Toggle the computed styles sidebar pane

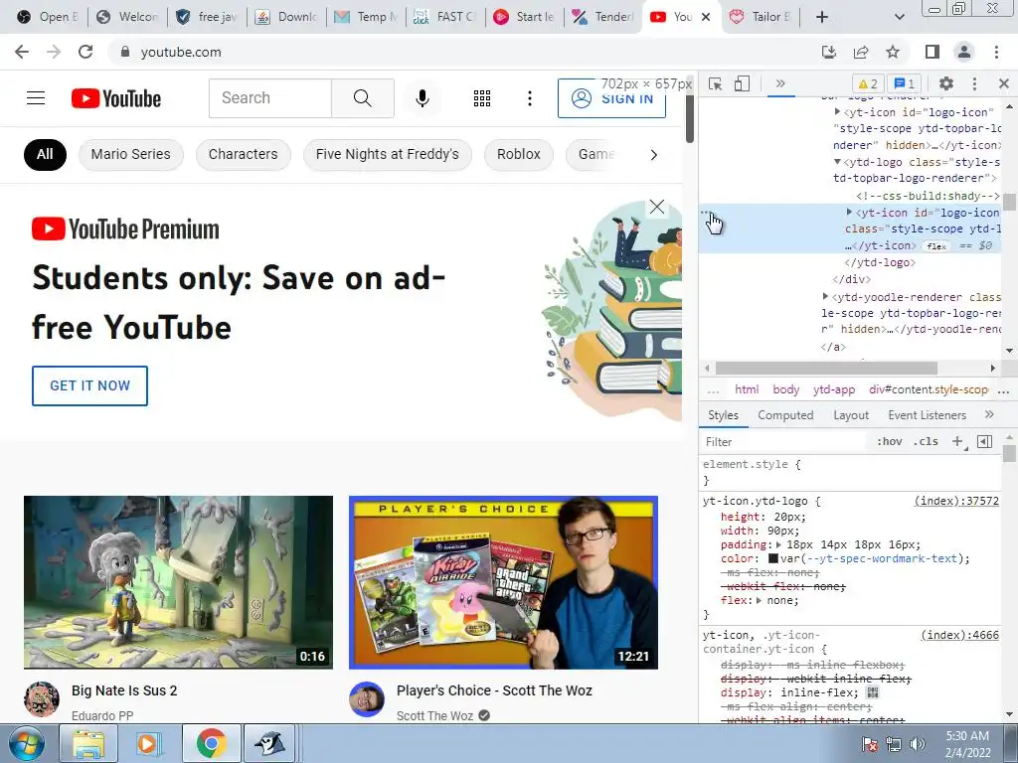(985, 441)
